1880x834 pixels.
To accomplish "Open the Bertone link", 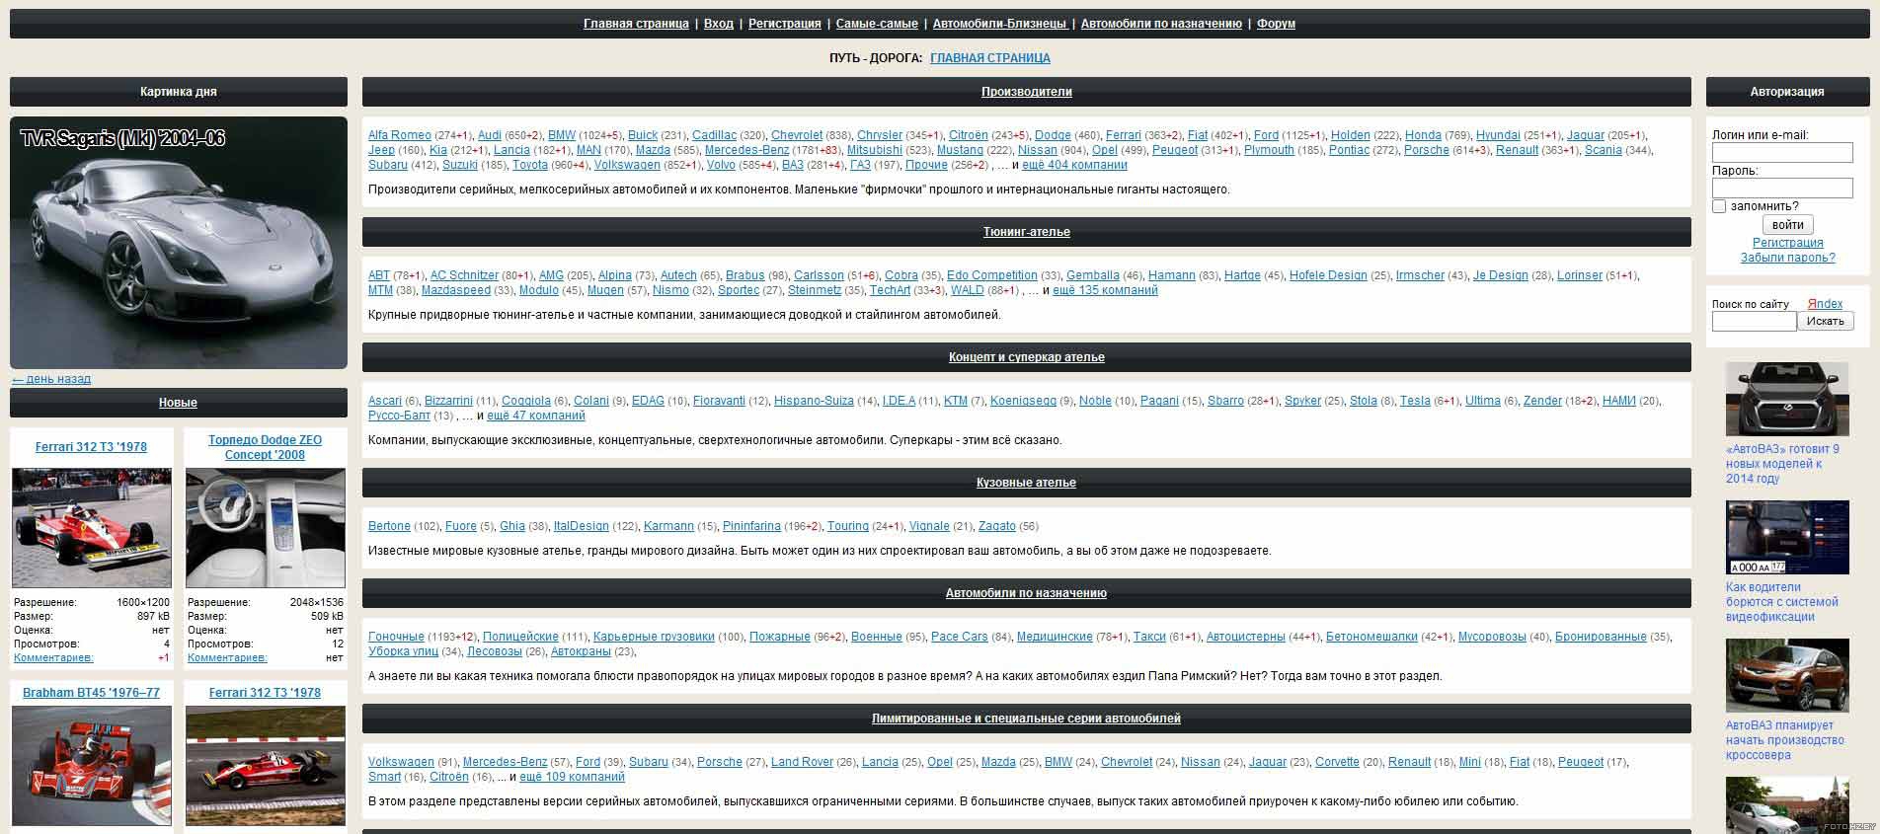I will 389,526.
